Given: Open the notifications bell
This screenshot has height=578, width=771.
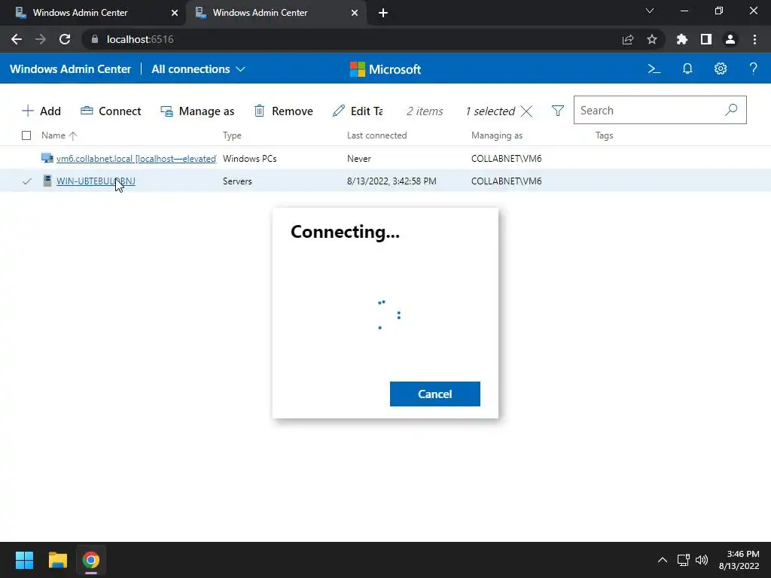Looking at the screenshot, I should coord(687,68).
